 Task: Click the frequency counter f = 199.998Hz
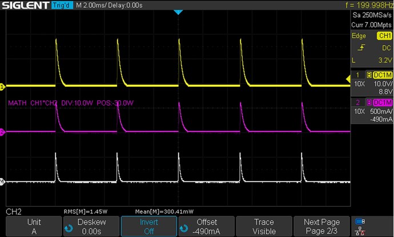click(x=369, y=5)
